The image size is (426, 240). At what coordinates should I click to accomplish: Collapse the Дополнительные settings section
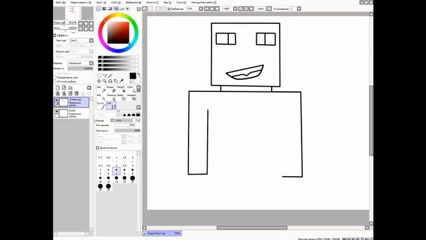click(x=98, y=148)
